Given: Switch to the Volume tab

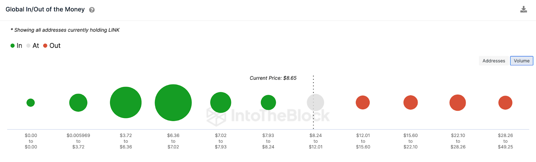Looking at the screenshot, I should pyautogui.click(x=522, y=61).
